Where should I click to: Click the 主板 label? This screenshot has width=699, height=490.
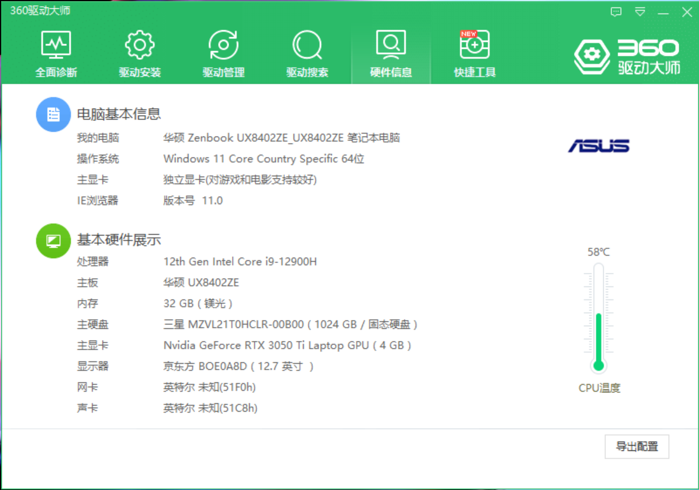click(x=87, y=282)
